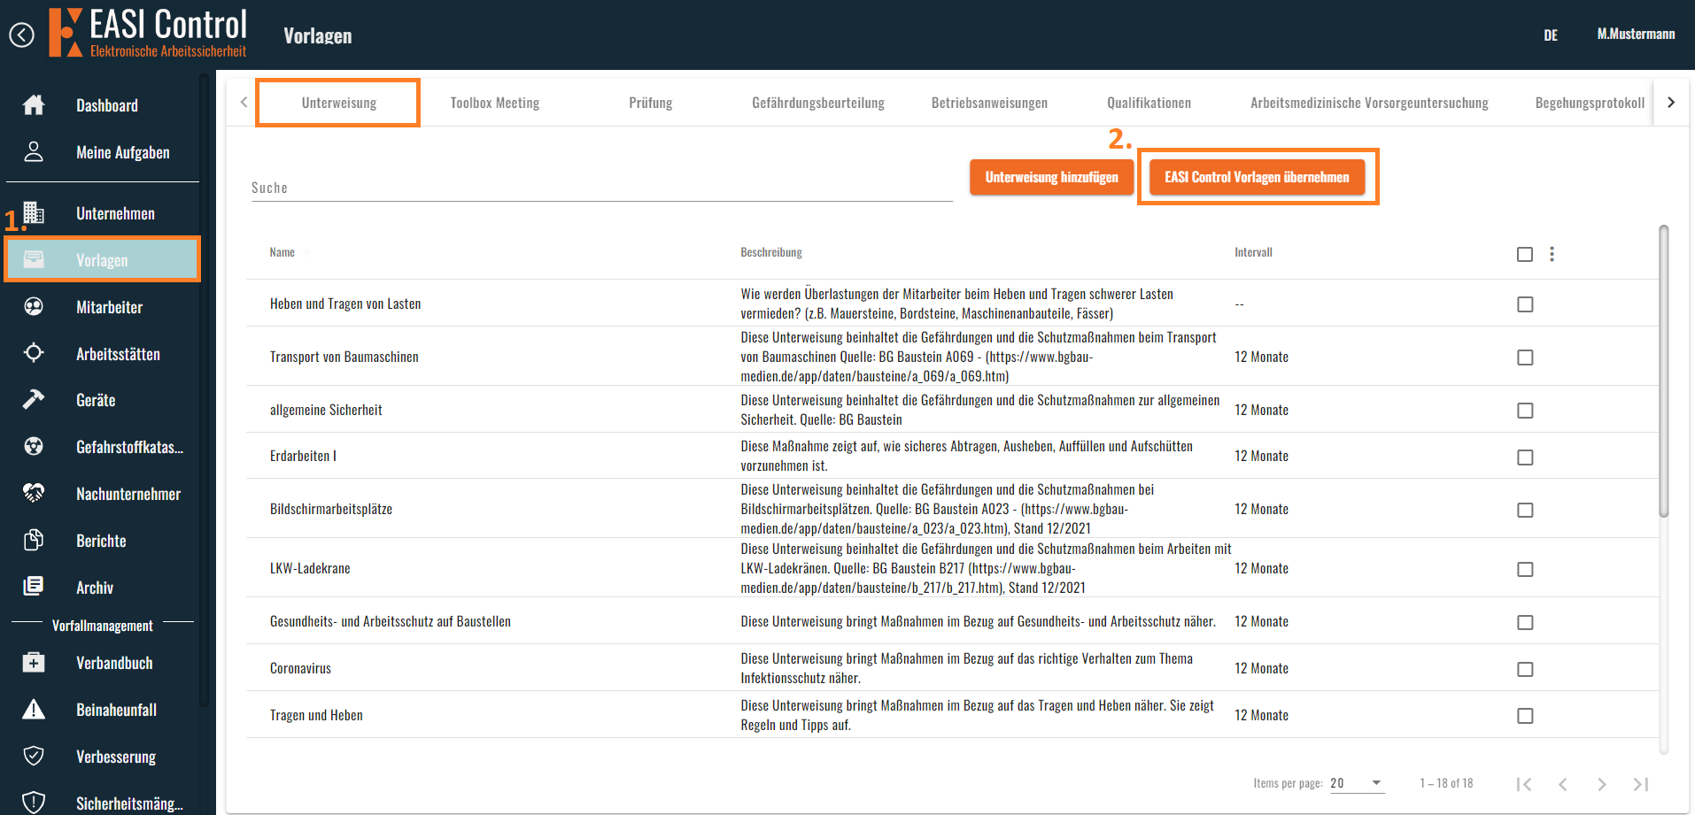Select the Unterweisung tab

coord(339,103)
